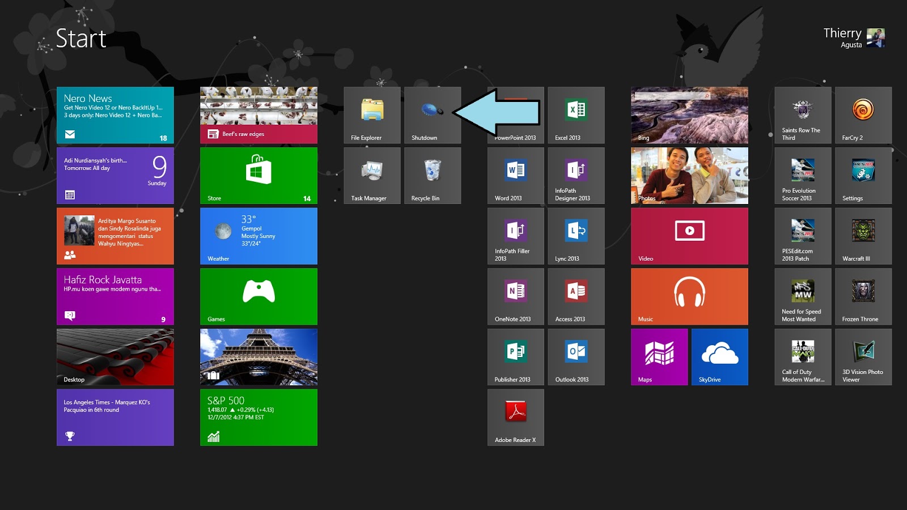
Task: Launch Excel 2013
Action: click(x=576, y=115)
